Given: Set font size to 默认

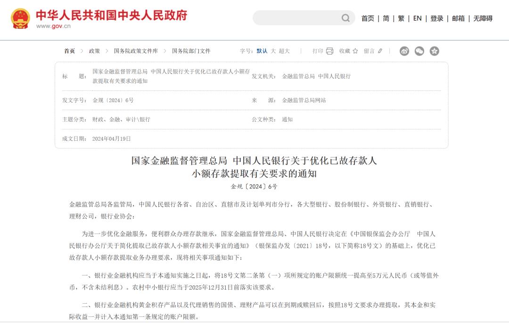Looking at the screenshot, I should [x=262, y=51].
